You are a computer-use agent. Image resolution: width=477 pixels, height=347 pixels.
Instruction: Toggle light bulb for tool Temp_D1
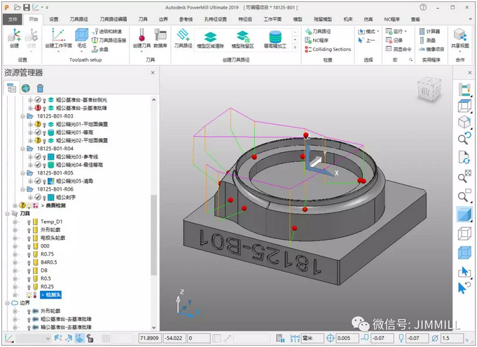[29, 222]
